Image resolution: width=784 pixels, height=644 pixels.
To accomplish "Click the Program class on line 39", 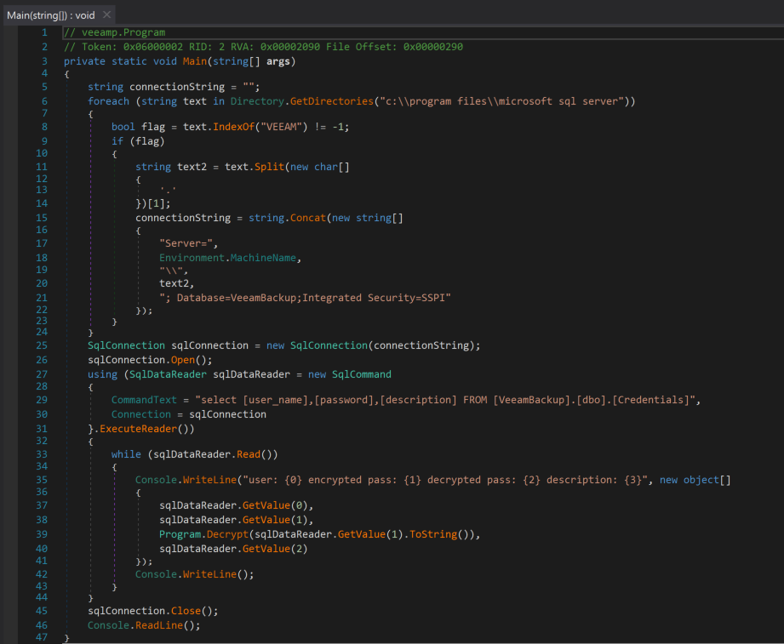I will 180,534.
